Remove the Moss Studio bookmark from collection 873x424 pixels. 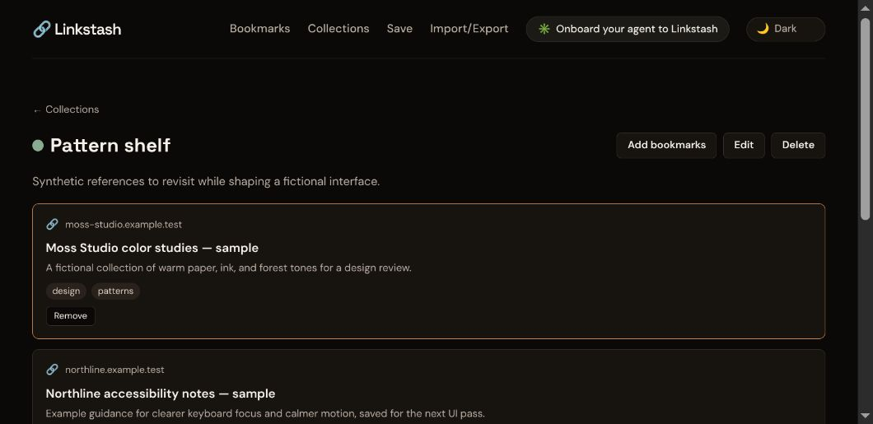tap(71, 316)
